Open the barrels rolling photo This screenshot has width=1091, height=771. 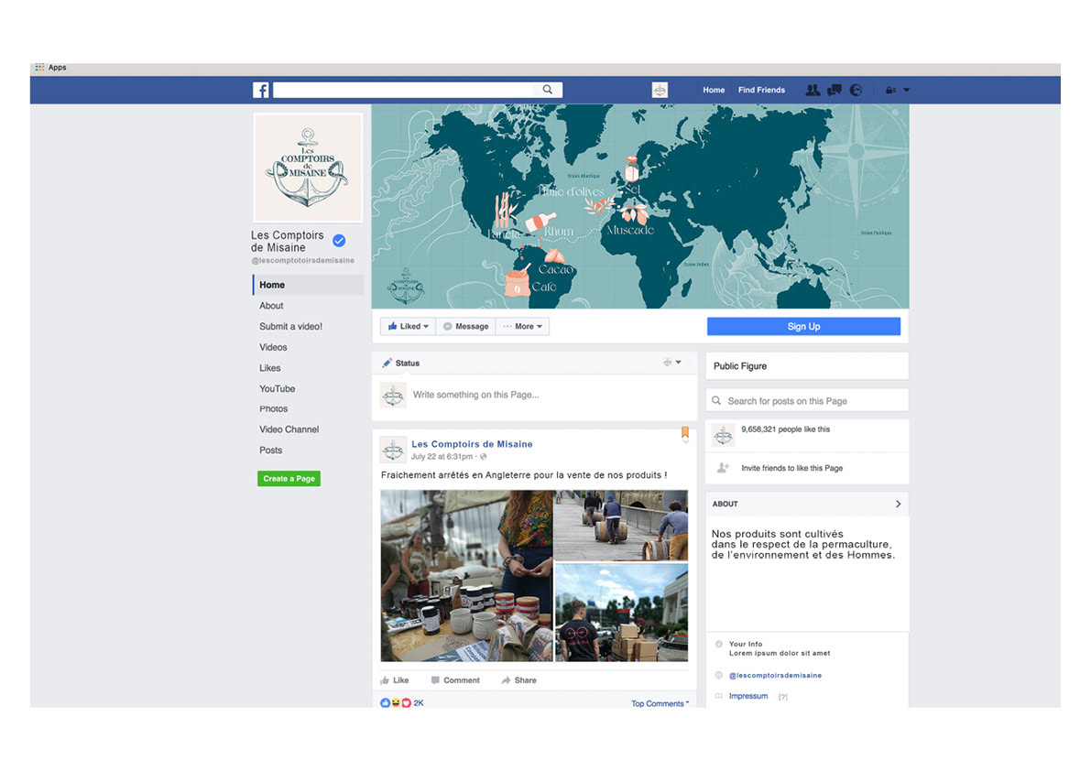pyautogui.click(x=621, y=526)
